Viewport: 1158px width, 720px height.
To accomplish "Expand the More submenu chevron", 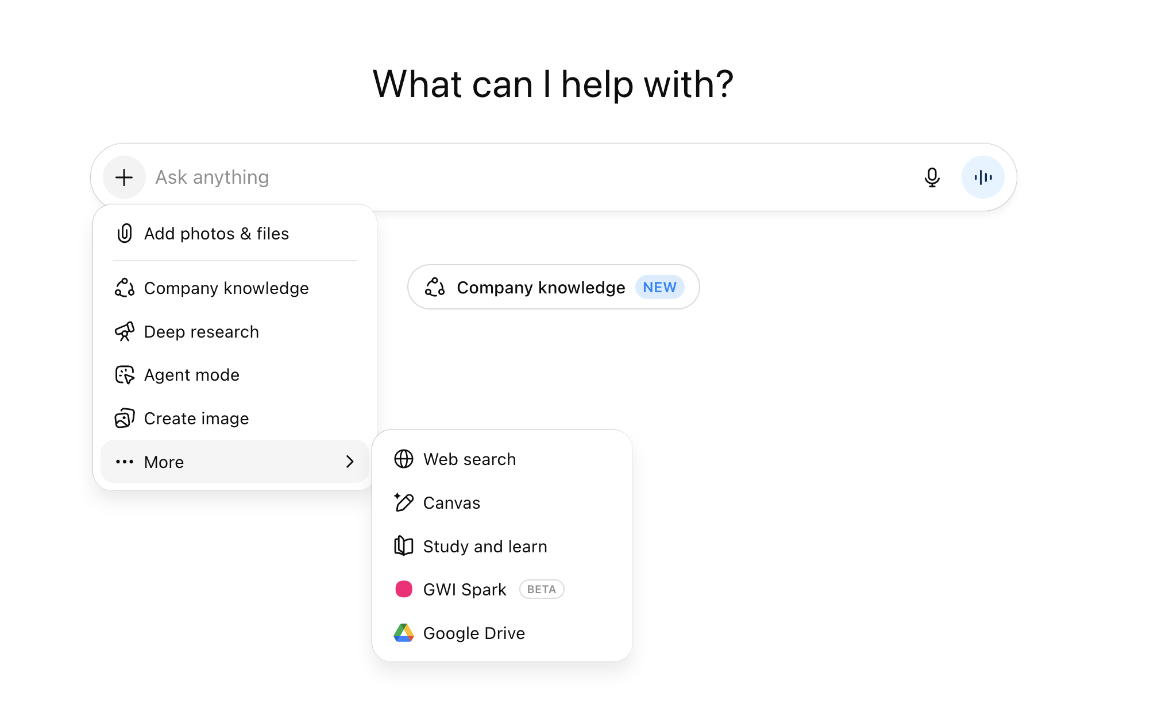I will (350, 462).
